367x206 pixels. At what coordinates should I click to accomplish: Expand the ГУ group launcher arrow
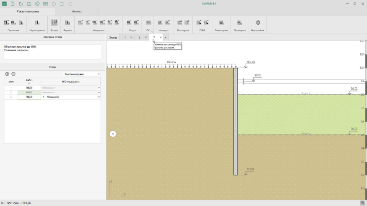(152, 31)
